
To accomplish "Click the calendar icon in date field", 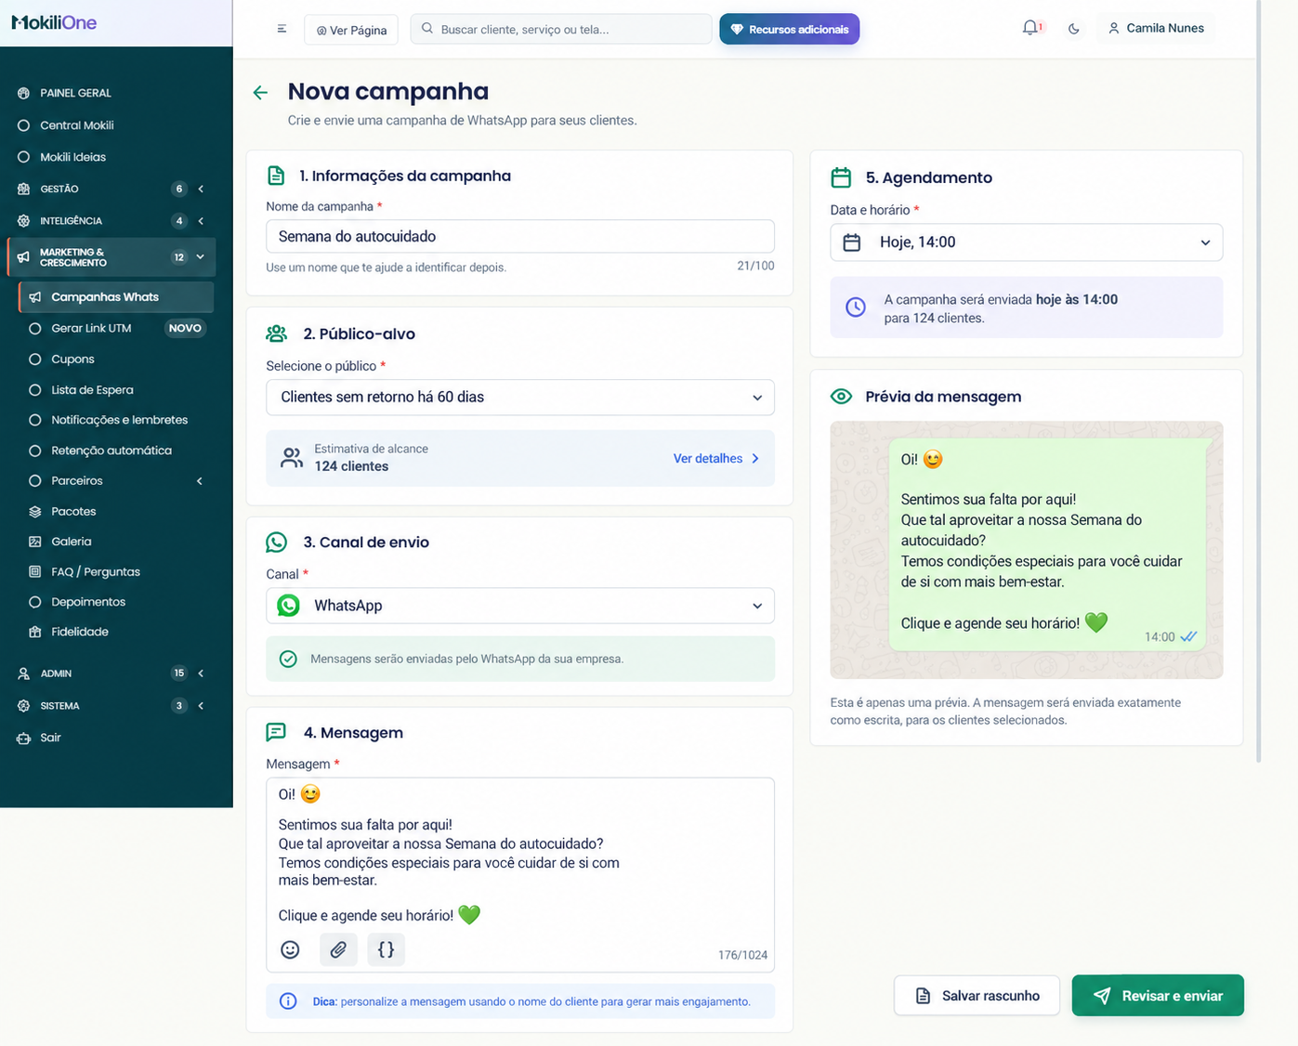I will [852, 242].
